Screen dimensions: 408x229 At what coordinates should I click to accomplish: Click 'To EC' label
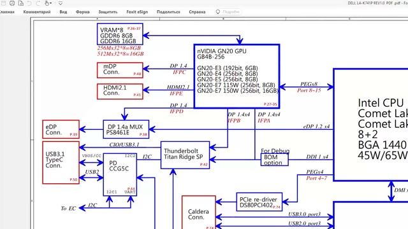pos(68,209)
